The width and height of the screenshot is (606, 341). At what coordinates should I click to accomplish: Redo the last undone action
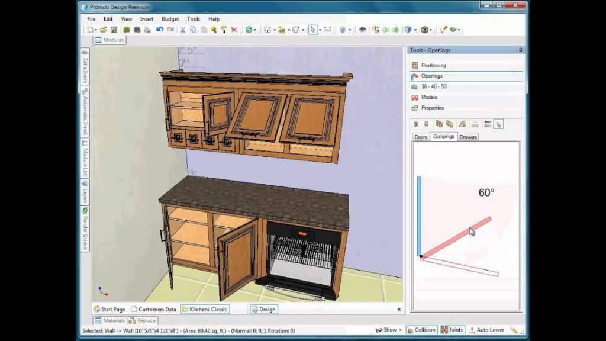tap(170, 30)
